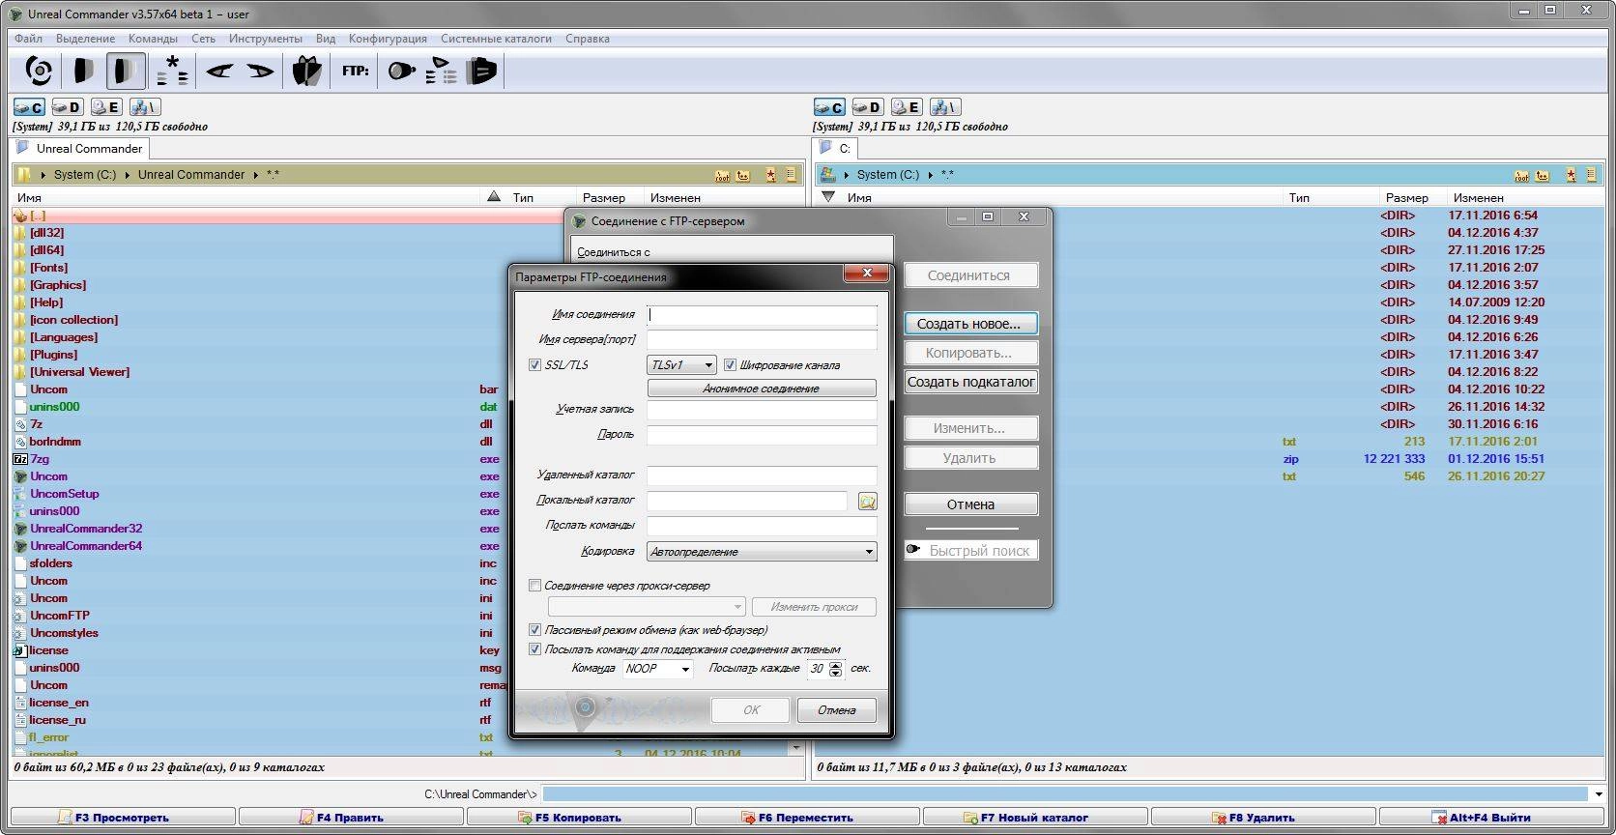
Task: Select drive C in left panel
Action: point(29,107)
